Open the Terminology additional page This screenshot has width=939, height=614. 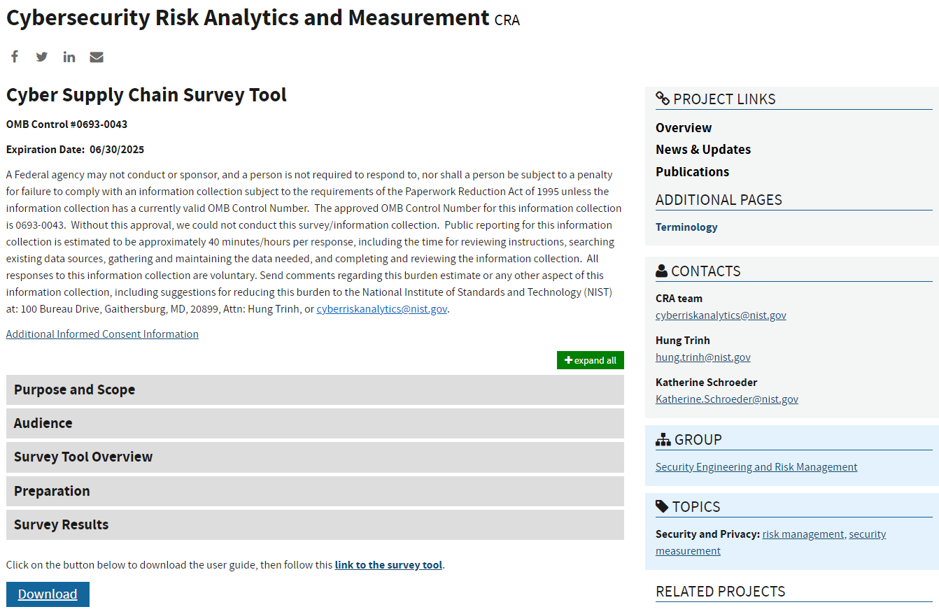click(686, 227)
